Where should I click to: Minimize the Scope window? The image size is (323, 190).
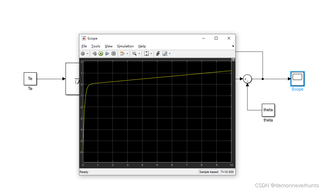click(204, 38)
